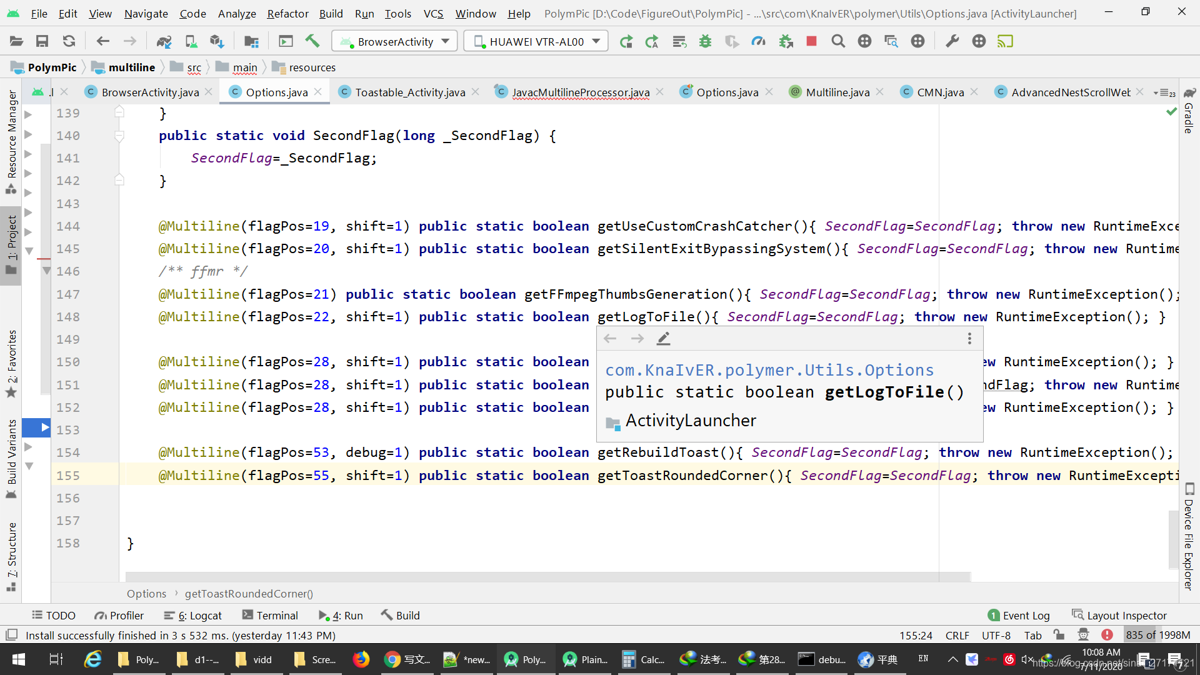
Task: Toggle the Device File Explorer panel
Action: tap(1189, 536)
